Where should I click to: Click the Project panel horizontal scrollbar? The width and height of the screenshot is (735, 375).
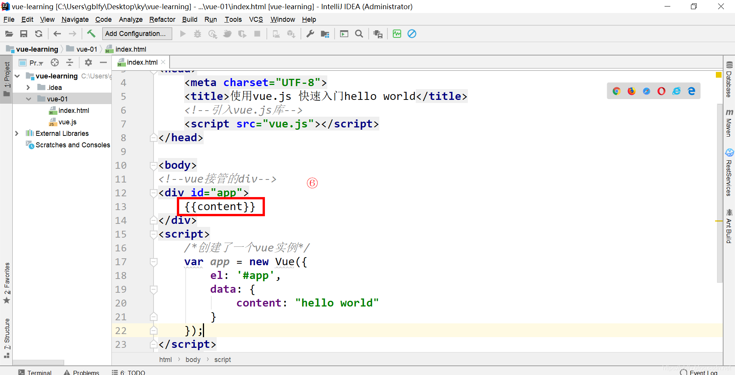point(38,362)
